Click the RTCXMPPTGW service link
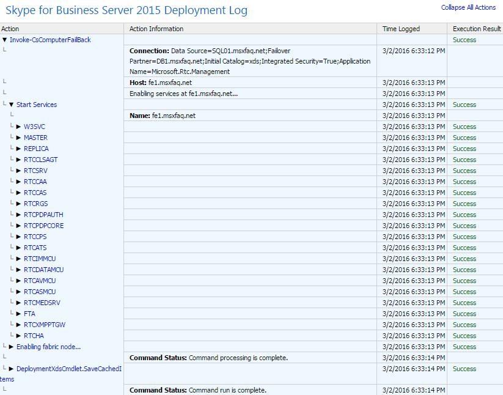 (x=45, y=325)
